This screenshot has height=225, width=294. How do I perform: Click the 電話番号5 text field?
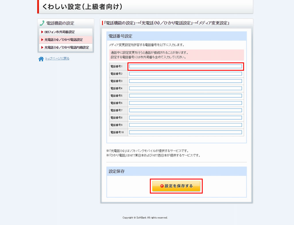pos(185,96)
